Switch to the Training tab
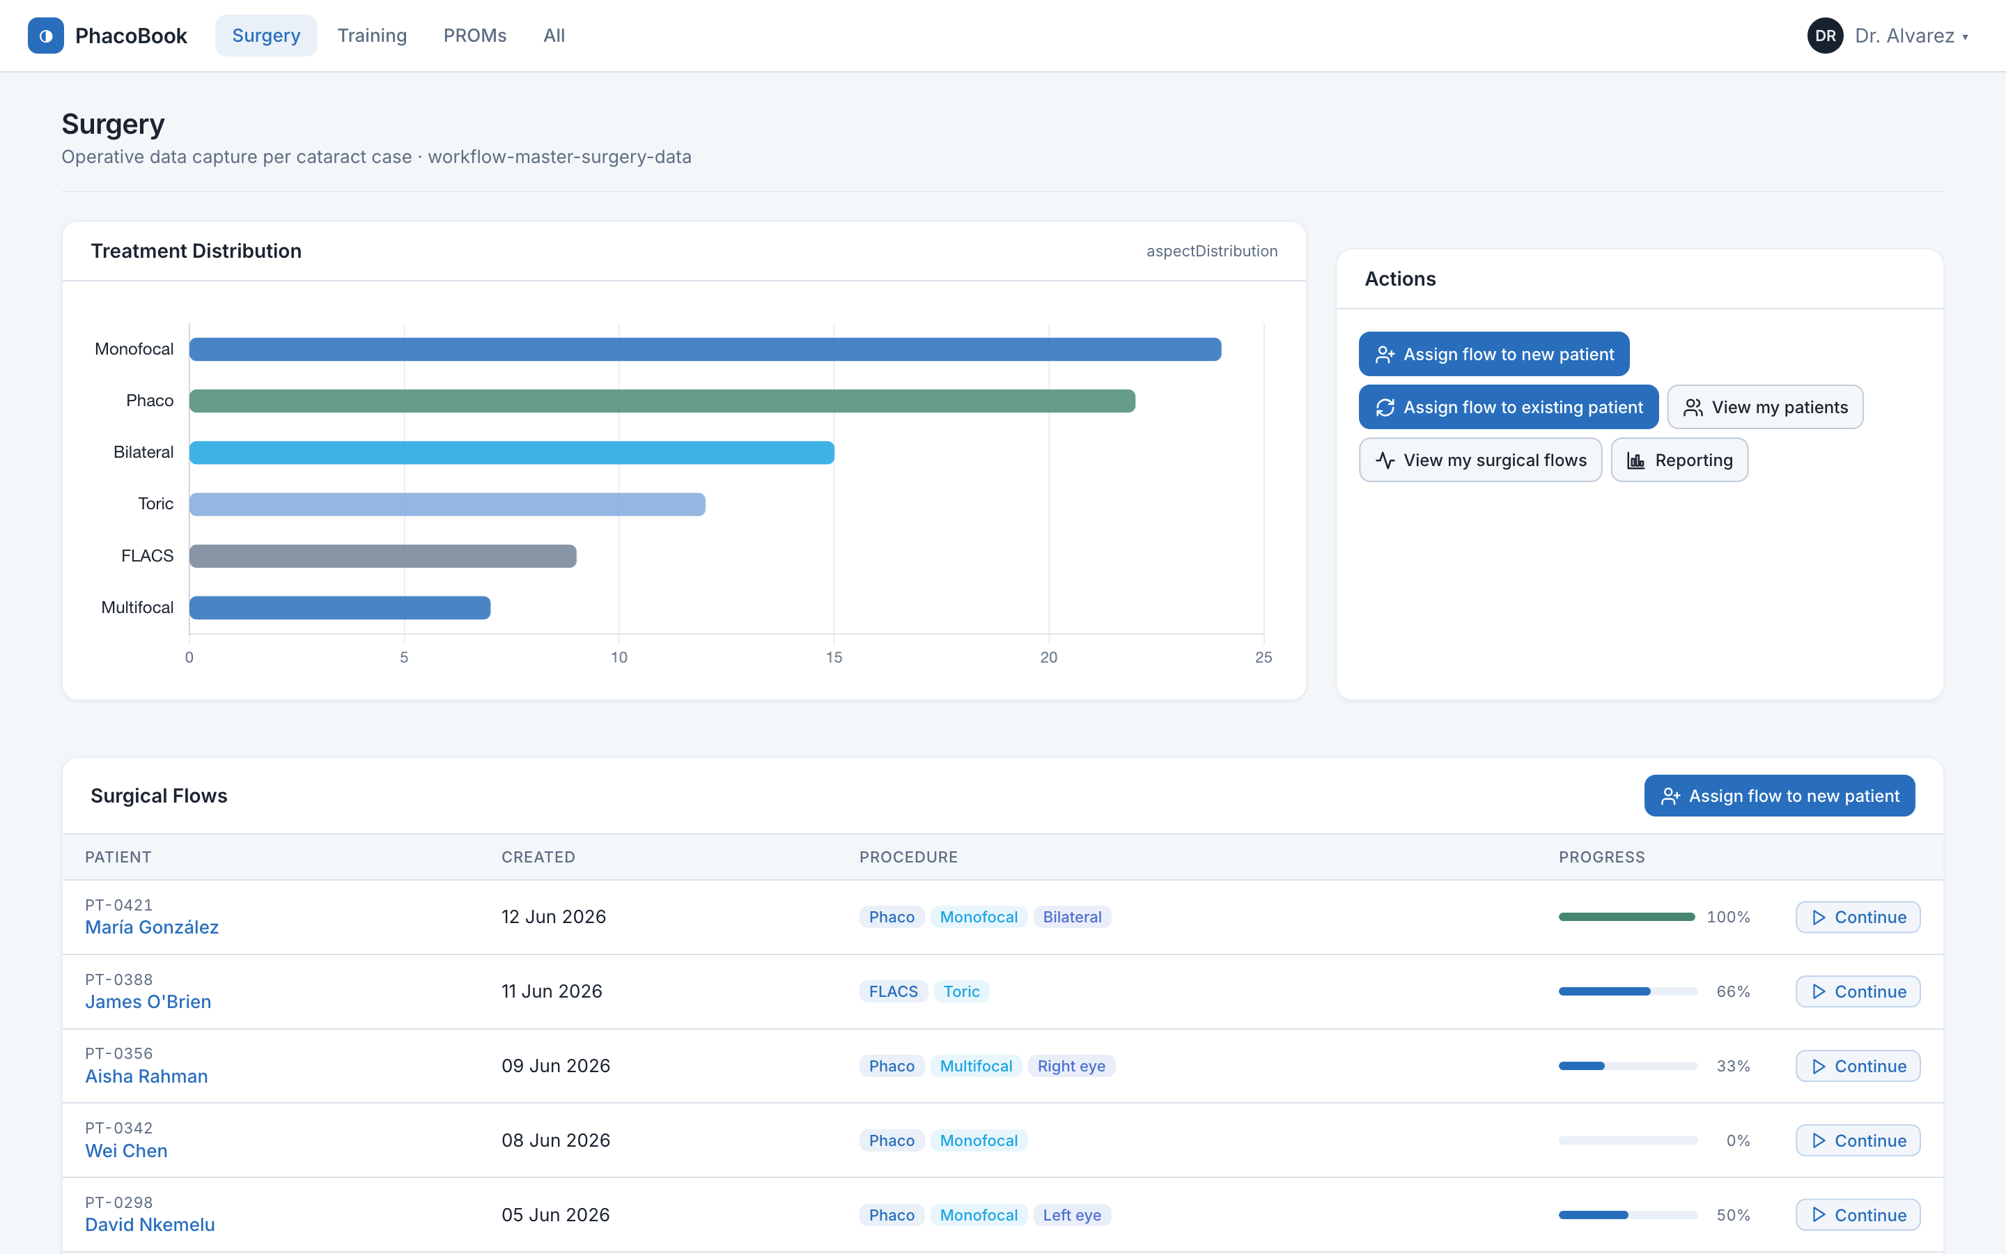 (372, 36)
